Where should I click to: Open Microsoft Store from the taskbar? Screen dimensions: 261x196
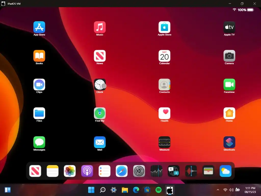147,190
